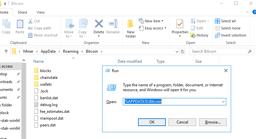Sort by the Name column header

click(x=38, y=61)
